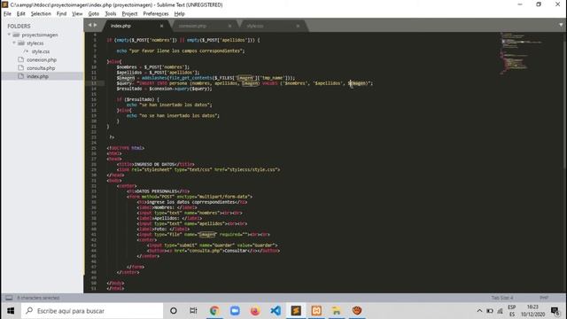Viewport: 567px width, 319px height.
Task: Click the consulta.php file icon
Action: 20,68
